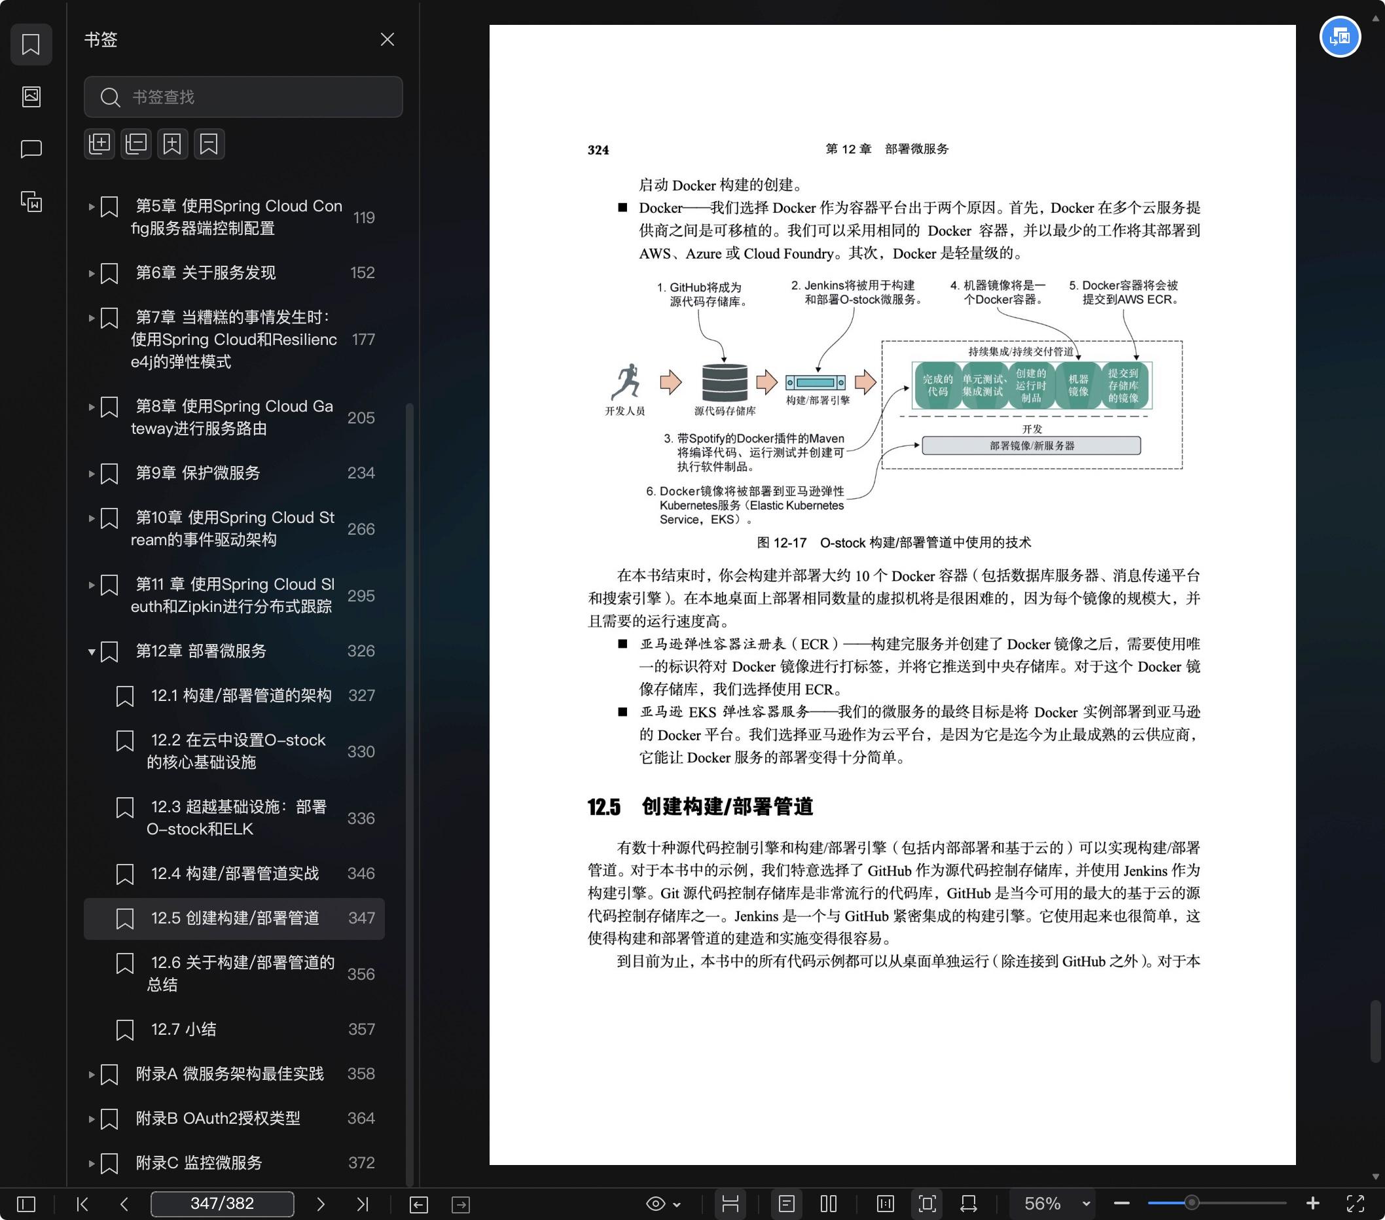Screen dimensions: 1385x1220
Task: Click the zoom slider handle
Action: [x=1191, y=1204]
